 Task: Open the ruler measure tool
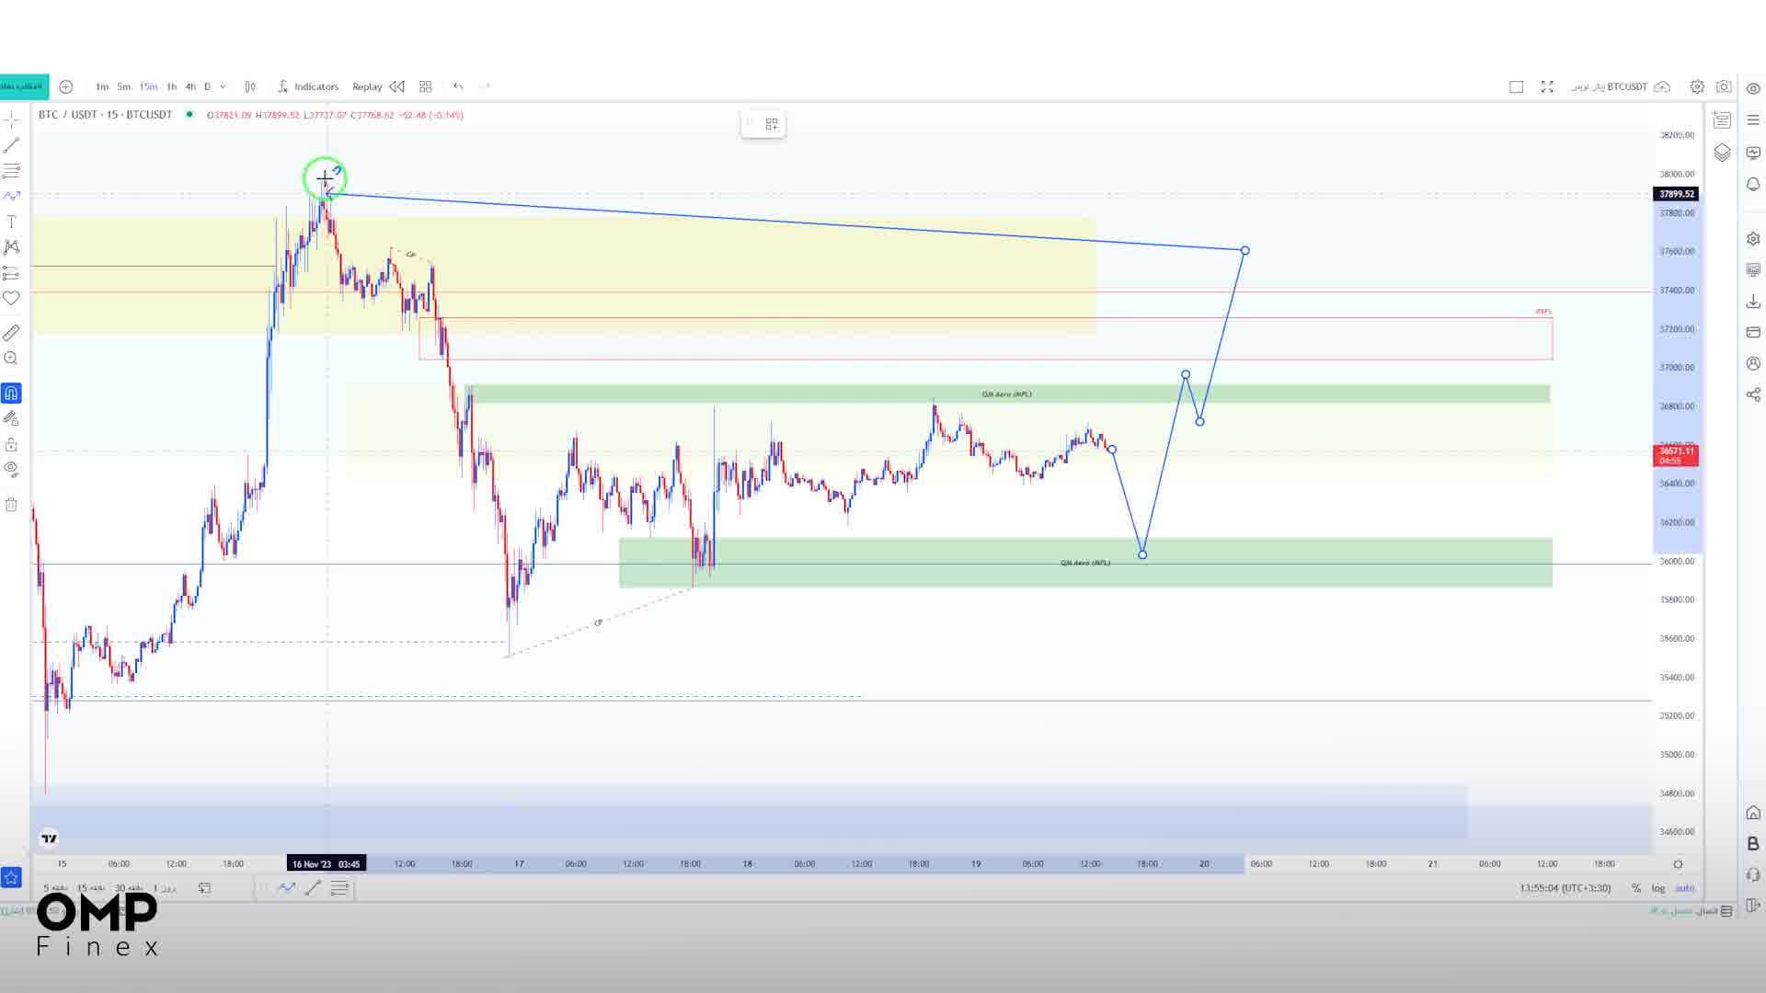[12, 332]
